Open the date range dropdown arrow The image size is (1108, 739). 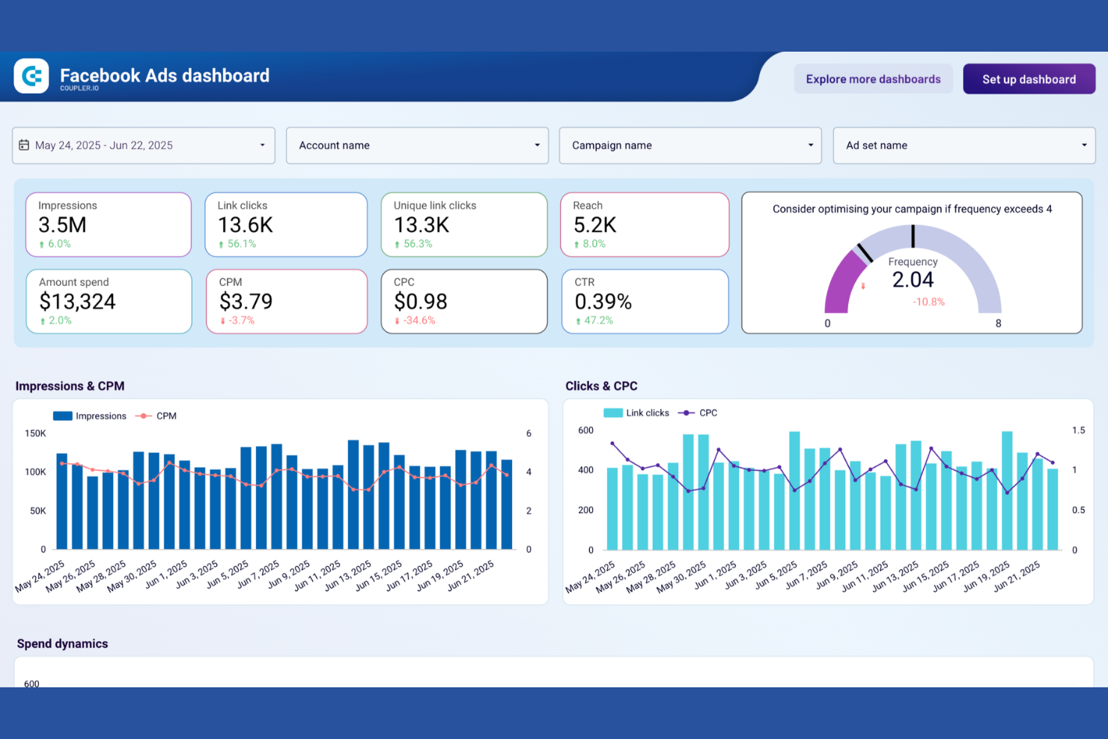tap(262, 145)
